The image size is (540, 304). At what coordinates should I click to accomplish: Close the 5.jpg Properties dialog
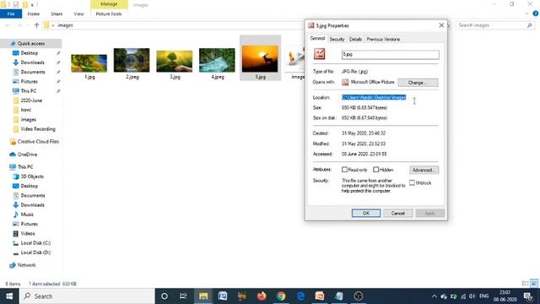click(x=441, y=25)
